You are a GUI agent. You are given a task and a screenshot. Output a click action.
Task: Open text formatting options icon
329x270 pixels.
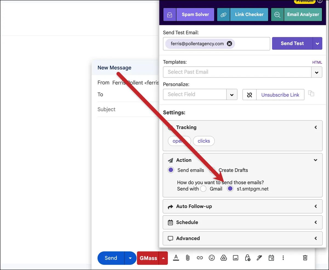click(x=176, y=258)
